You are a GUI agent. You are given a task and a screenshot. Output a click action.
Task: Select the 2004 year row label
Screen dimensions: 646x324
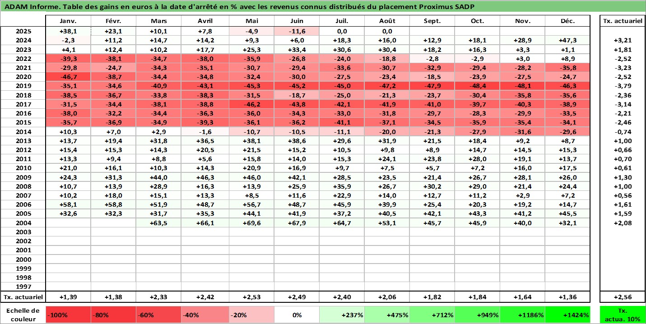(23, 223)
